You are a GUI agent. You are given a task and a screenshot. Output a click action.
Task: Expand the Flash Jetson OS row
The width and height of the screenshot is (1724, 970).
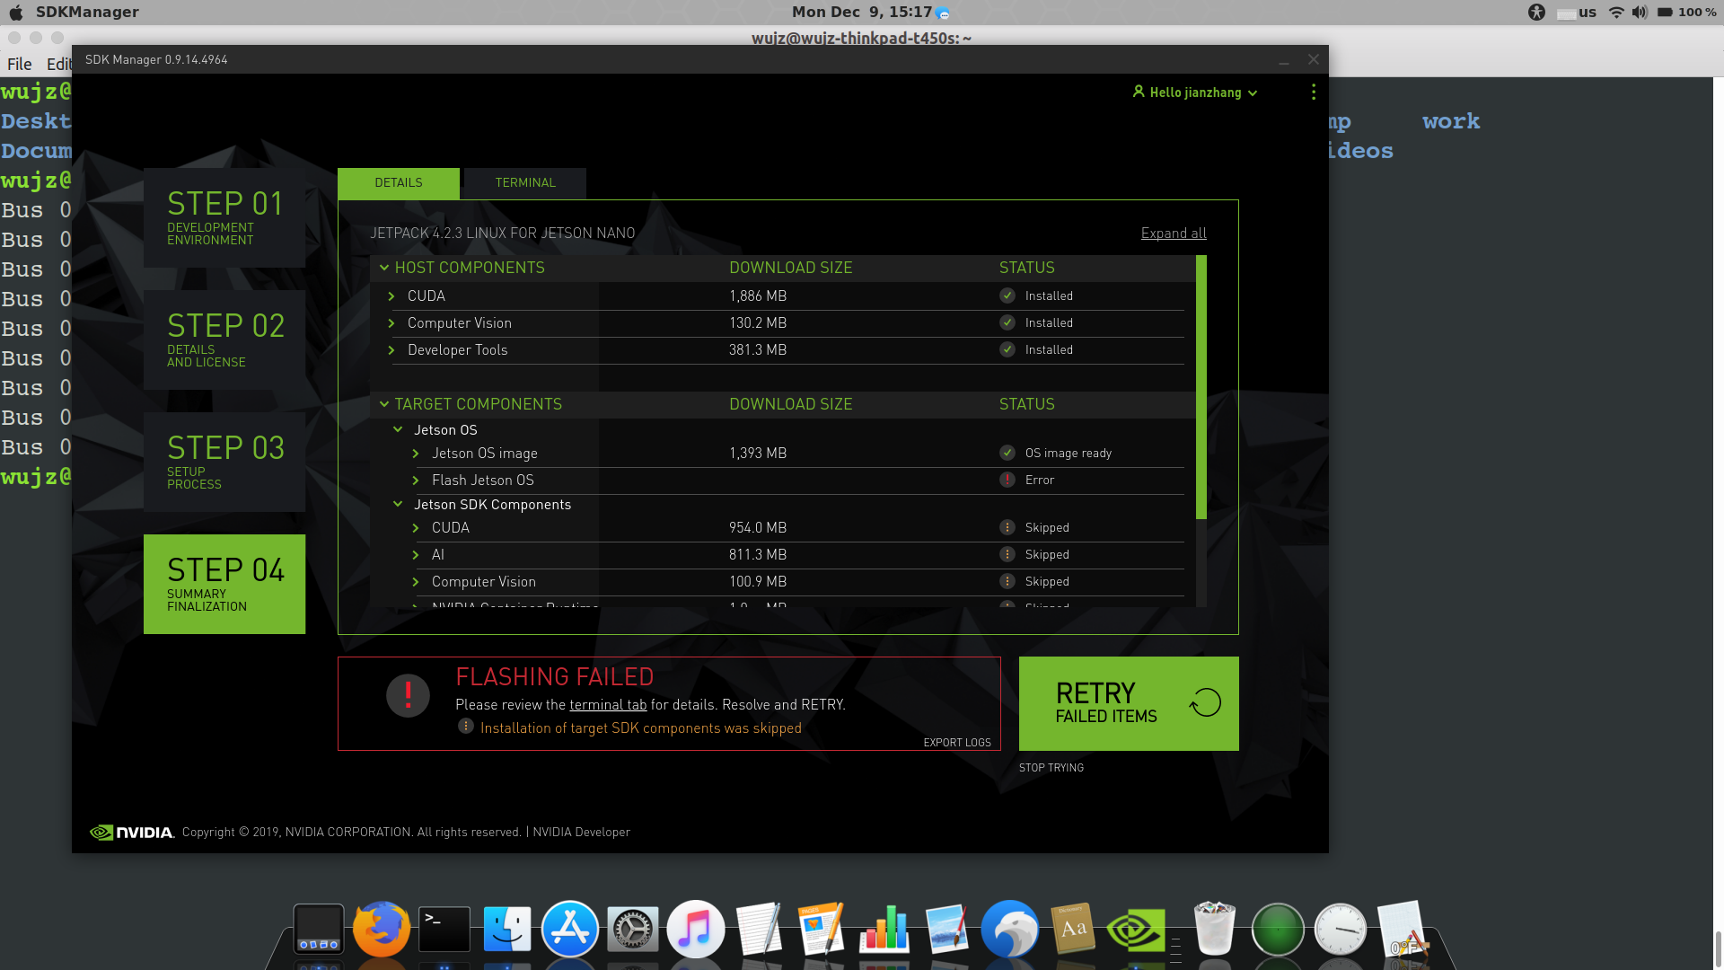point(416,481)
